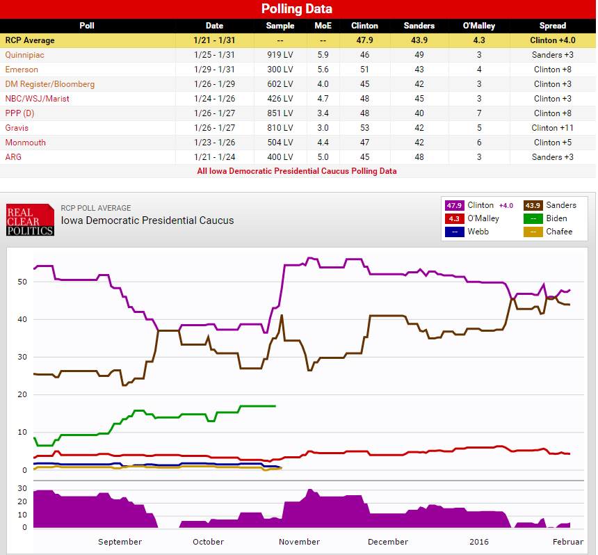Click the Webb blue legend box
The height and width of the screenshot is (555, 598).
pos(454,232)
